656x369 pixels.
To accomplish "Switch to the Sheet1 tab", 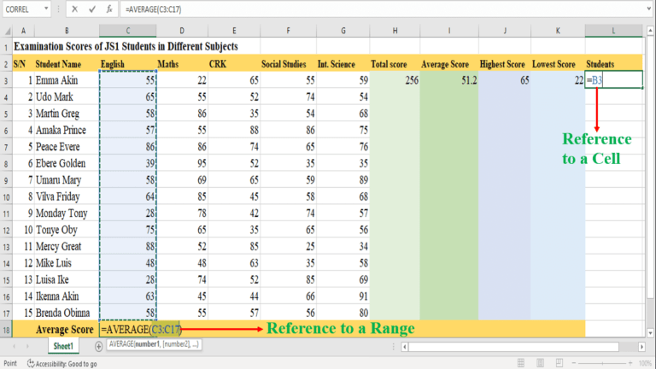I will click(x=63, y=347).
